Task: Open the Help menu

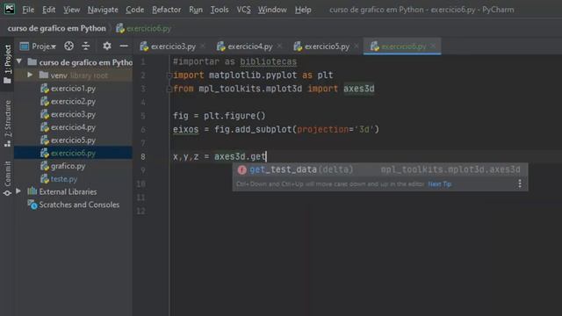Action: [x=303, y=10]
